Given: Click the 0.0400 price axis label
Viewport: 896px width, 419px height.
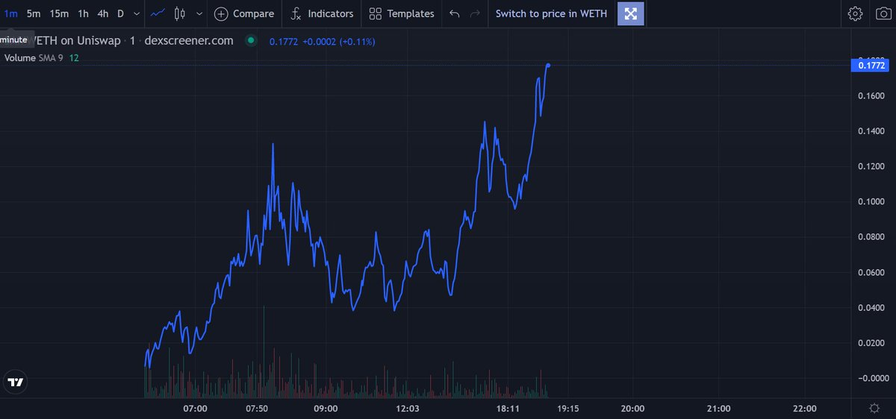Looking at the screenshot, I should pyautogui.click(x=872, y=308).
